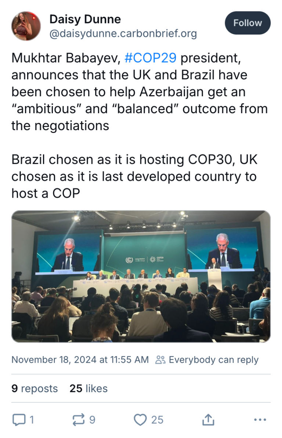Open Daisy Dunne's profile avatar
The width and height of the screenshot is (282, 438).
tap(25, 23)
